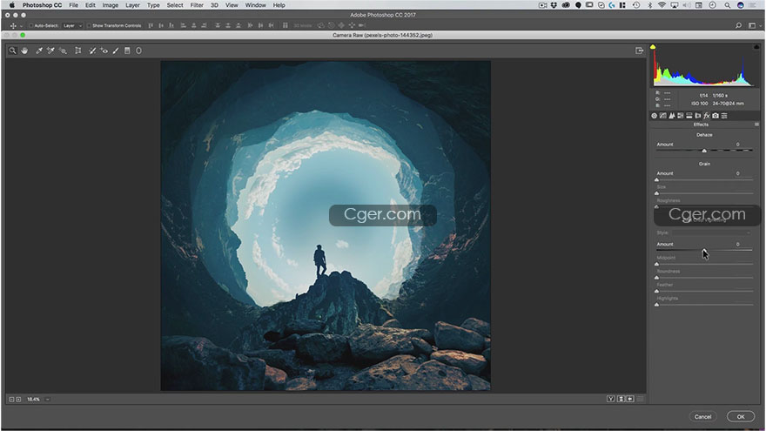Toggle full screen mode icon in Camera Raw

pyautogui.click(x=639, y=51)
